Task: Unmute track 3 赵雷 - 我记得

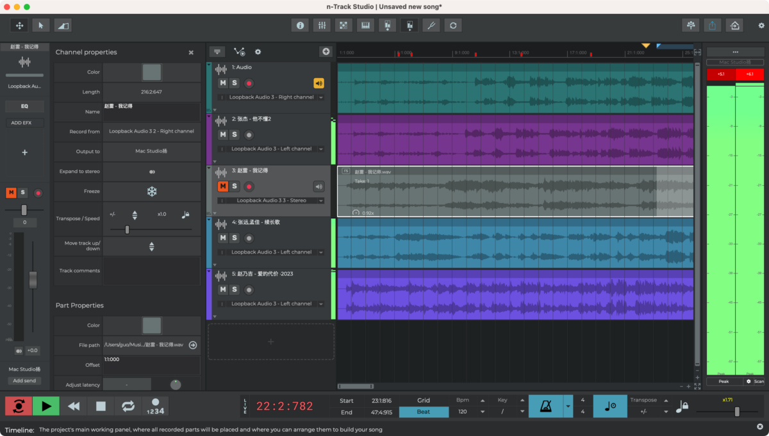Action: tap(222, 186)
